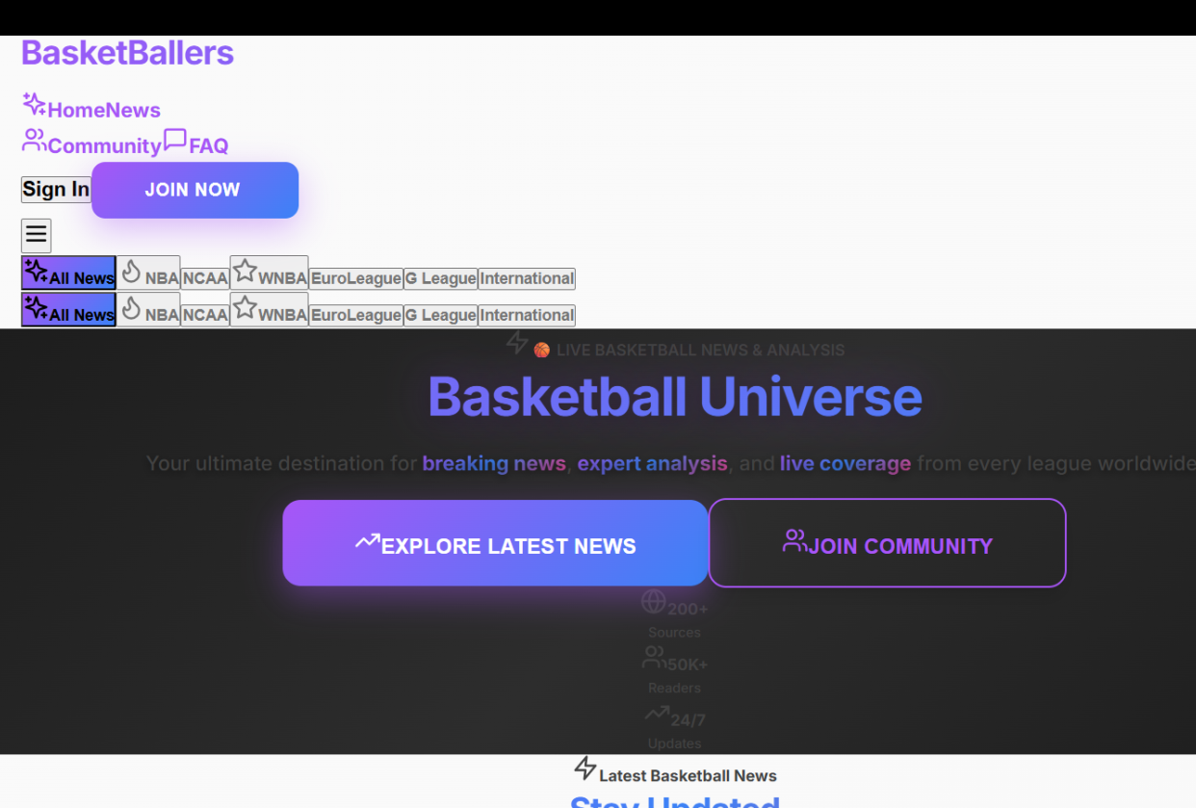
Task: Select G League in second filter row
Action: (x=440, y=315)
